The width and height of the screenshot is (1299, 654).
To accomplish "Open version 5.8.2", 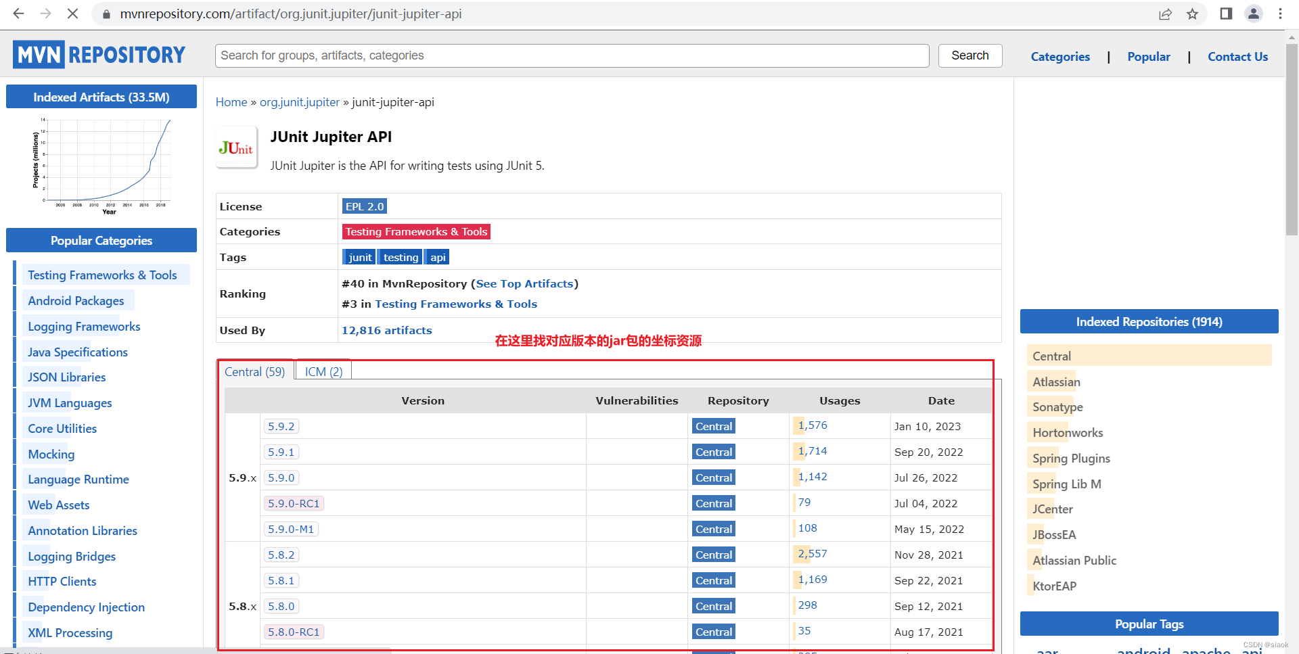I will pos(281,555).
